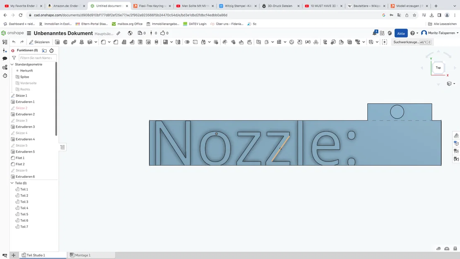The width and height of the screenshot is (460, 259).
Task: Open the Help menu dropdown
Action: [x=414, y=33]
